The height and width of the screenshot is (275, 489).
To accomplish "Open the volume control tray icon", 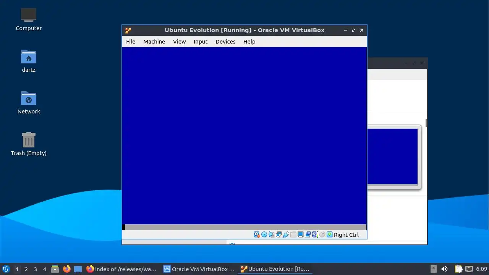I will click(x=444, y=269).
